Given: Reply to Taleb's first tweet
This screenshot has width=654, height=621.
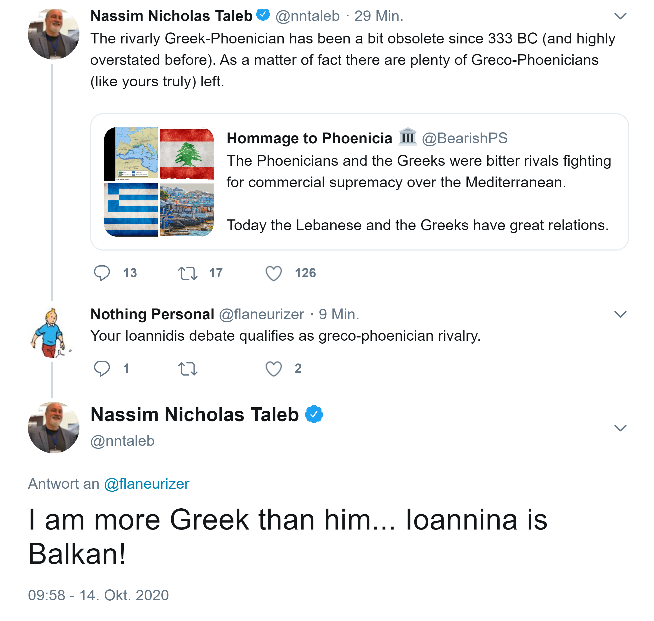Looking at the screenshot, I should (x=102, y=273).
